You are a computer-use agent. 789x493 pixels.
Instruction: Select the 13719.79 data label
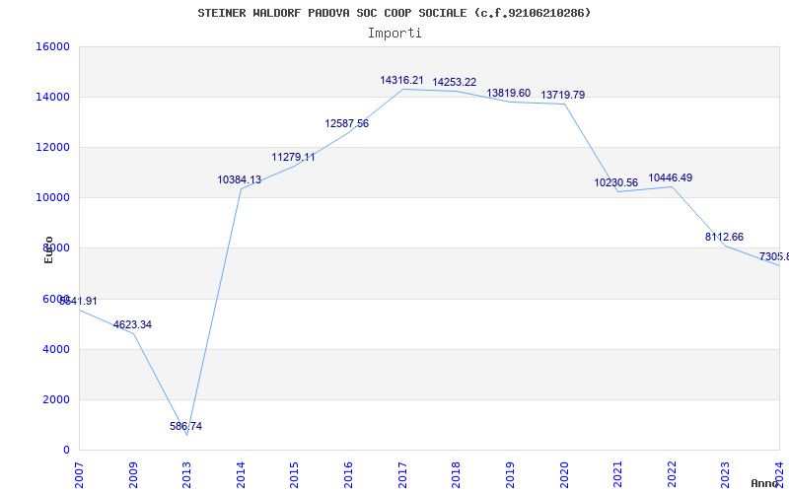point(562,95)
